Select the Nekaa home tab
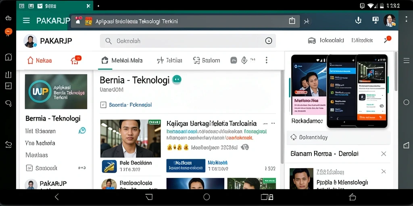 pos(40,60)
